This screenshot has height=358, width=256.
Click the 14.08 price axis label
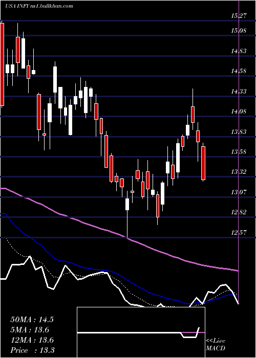click(239, 111)
